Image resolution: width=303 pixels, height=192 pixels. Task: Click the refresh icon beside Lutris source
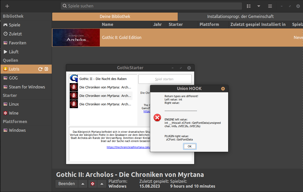click(40, 69)
